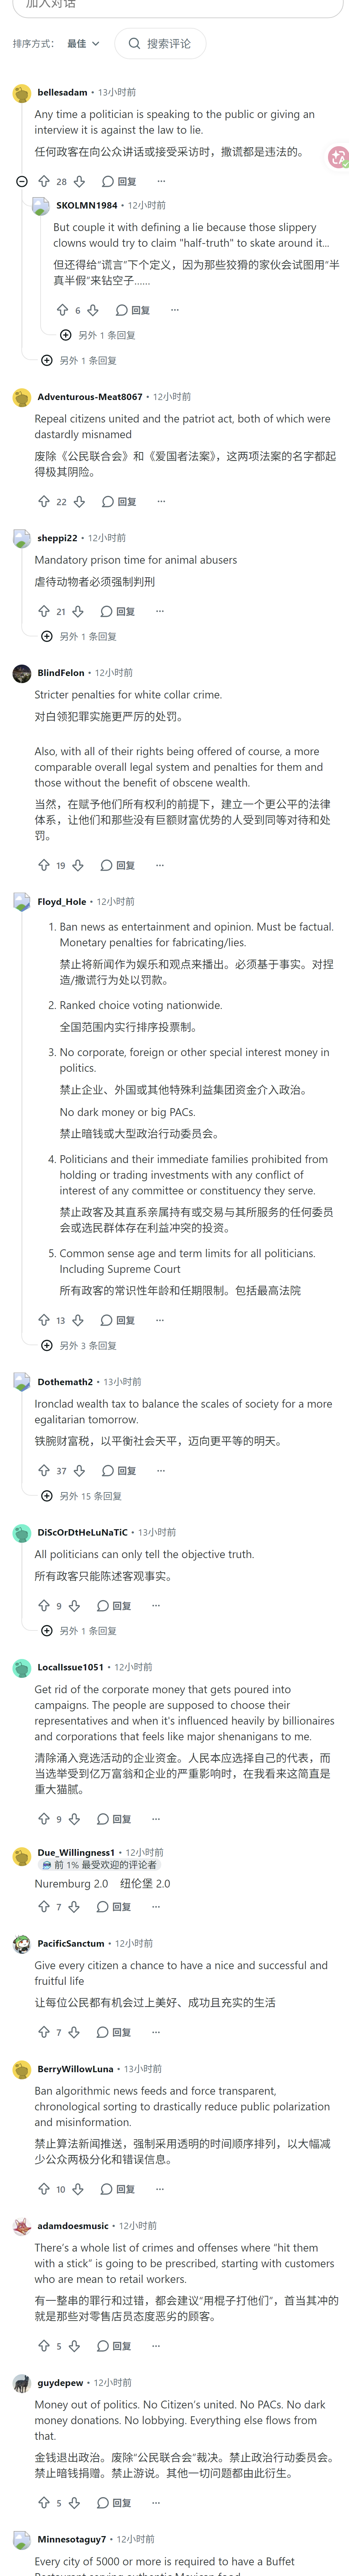Downvote SKOLMN1984's reply
This screenshot has width=349, height=2576.
click(x=93, y=310)
